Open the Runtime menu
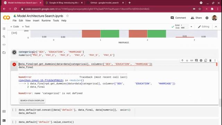 [46, 20]
